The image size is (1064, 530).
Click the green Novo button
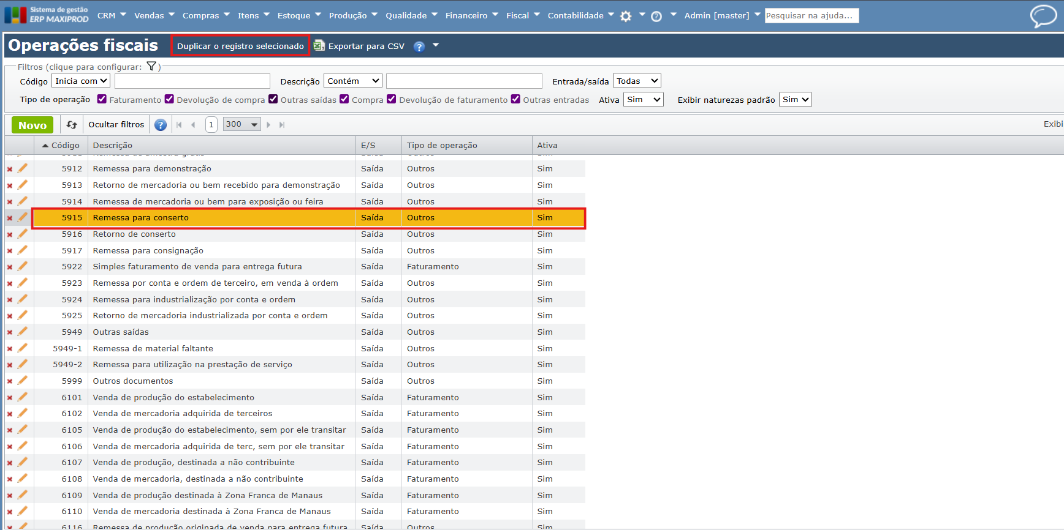[x=32, y=125]
